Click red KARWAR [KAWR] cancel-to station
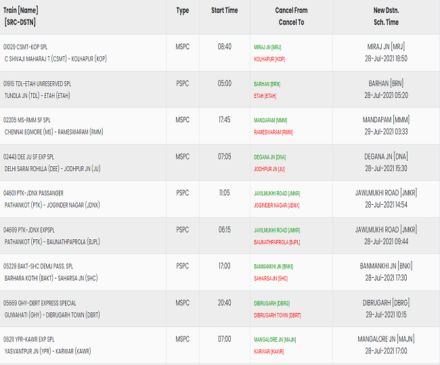Viewport: 440px width, 365px height. coord(269,351)
